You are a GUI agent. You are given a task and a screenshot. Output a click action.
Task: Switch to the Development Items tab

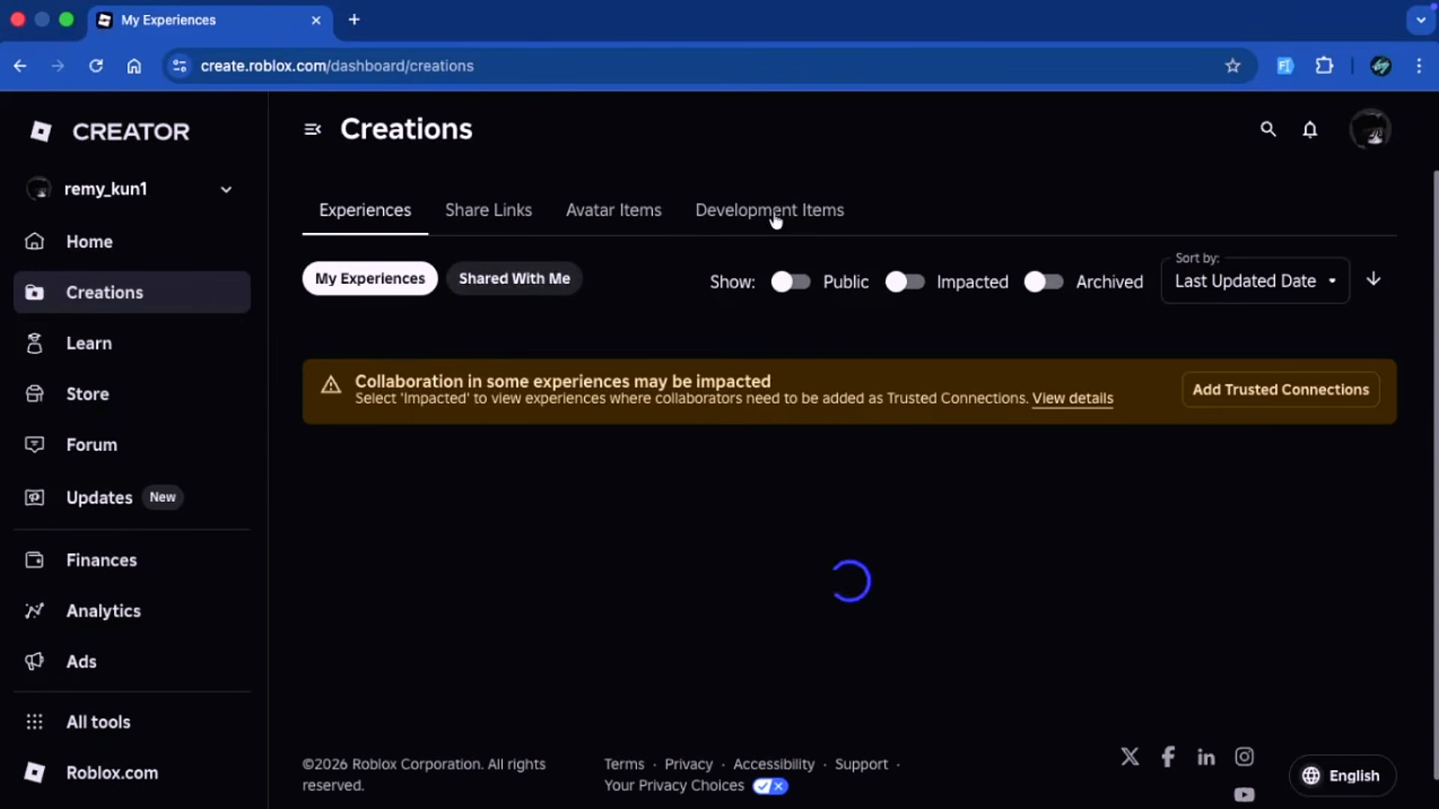769,210
